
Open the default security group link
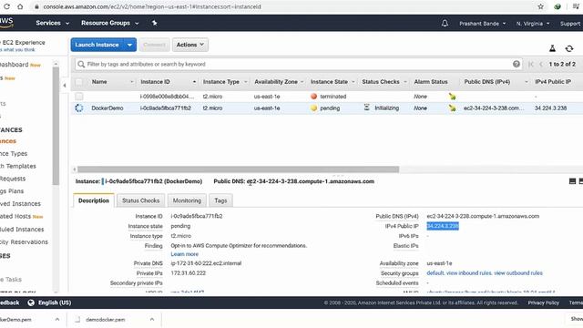[x=435, y=273]
